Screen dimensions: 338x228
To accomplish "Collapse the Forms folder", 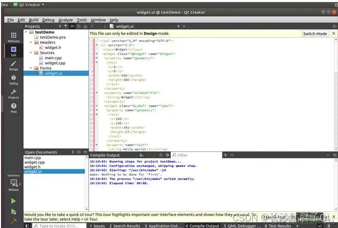I will point(31,68).
